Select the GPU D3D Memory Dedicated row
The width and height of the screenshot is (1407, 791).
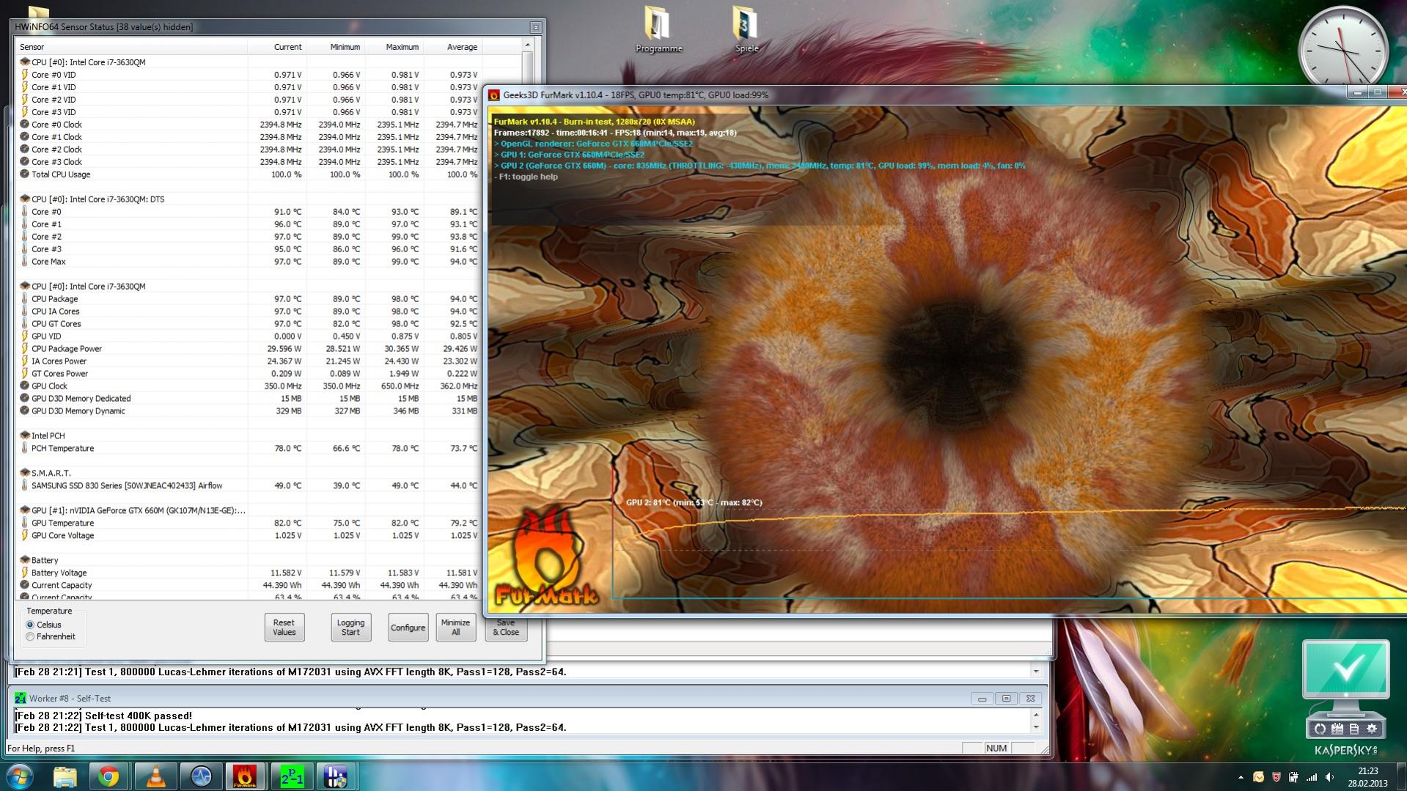click(x=248, y=399)
